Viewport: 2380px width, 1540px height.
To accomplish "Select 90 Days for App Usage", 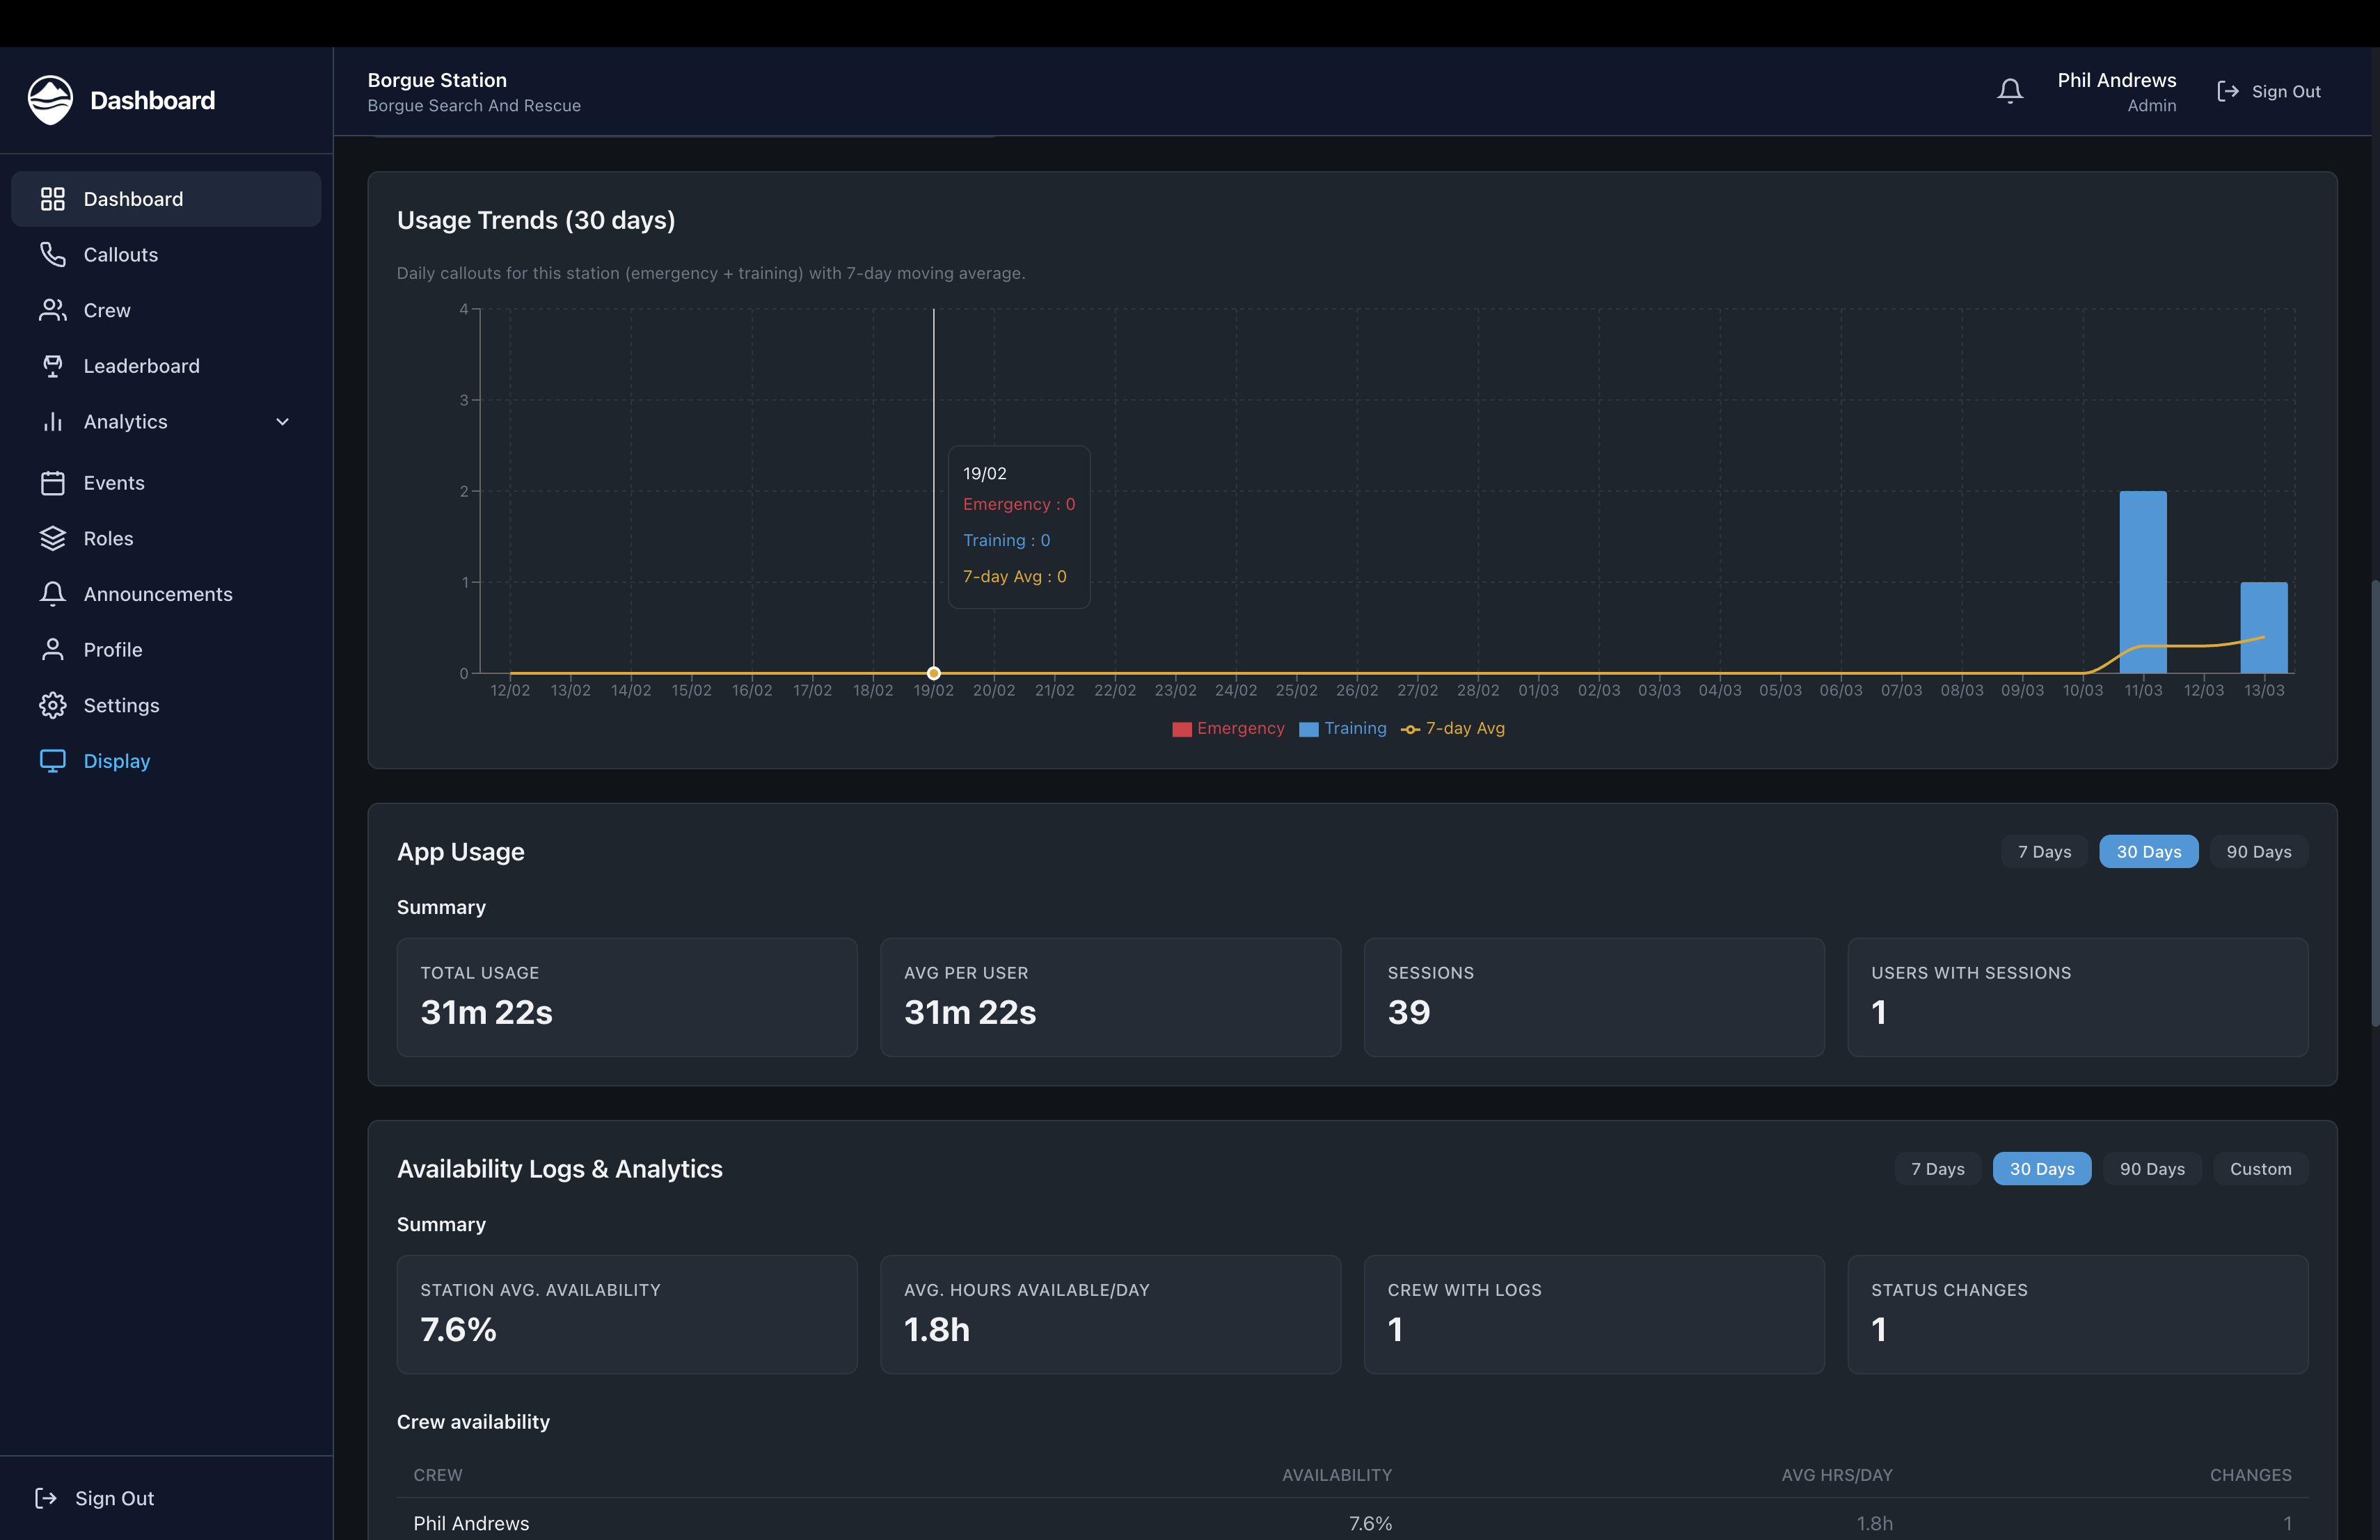I will point(2259,851).
